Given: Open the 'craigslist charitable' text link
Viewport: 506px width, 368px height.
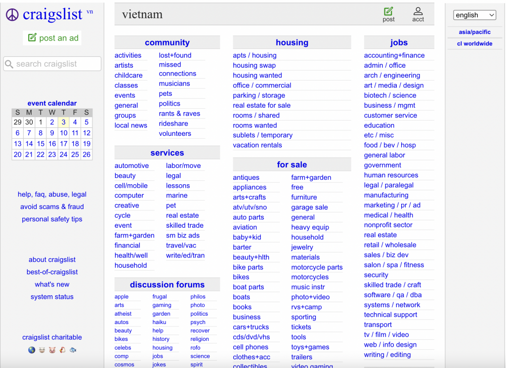Looking at the screenshot, I should coord(52,337).
